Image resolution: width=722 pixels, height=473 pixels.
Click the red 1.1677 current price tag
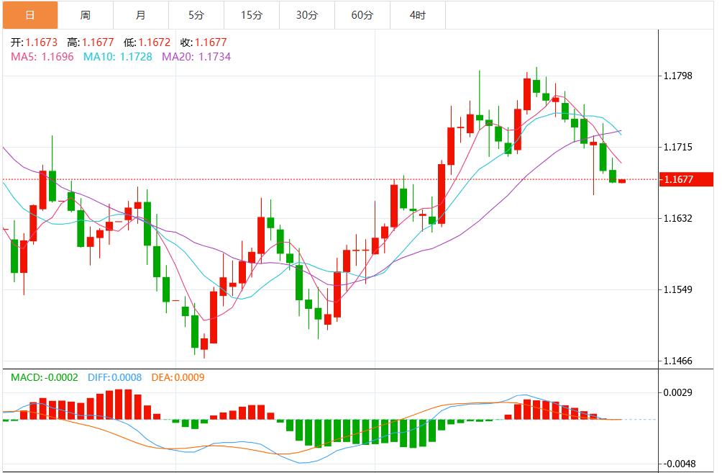point(689,179)
